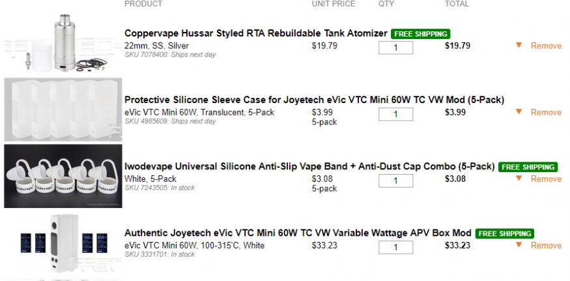Remove Iwodevape Vape Band combo item
570x281 pixels.
[x=545, y=179]
